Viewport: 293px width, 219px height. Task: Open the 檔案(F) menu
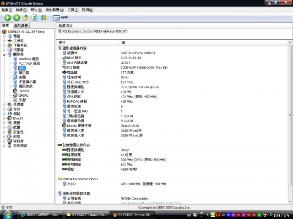[7, 10]
